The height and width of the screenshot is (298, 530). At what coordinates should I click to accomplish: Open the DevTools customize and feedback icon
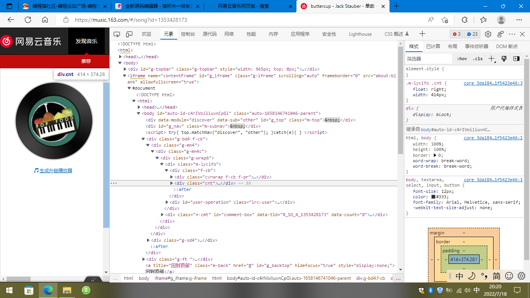[501, 34]
